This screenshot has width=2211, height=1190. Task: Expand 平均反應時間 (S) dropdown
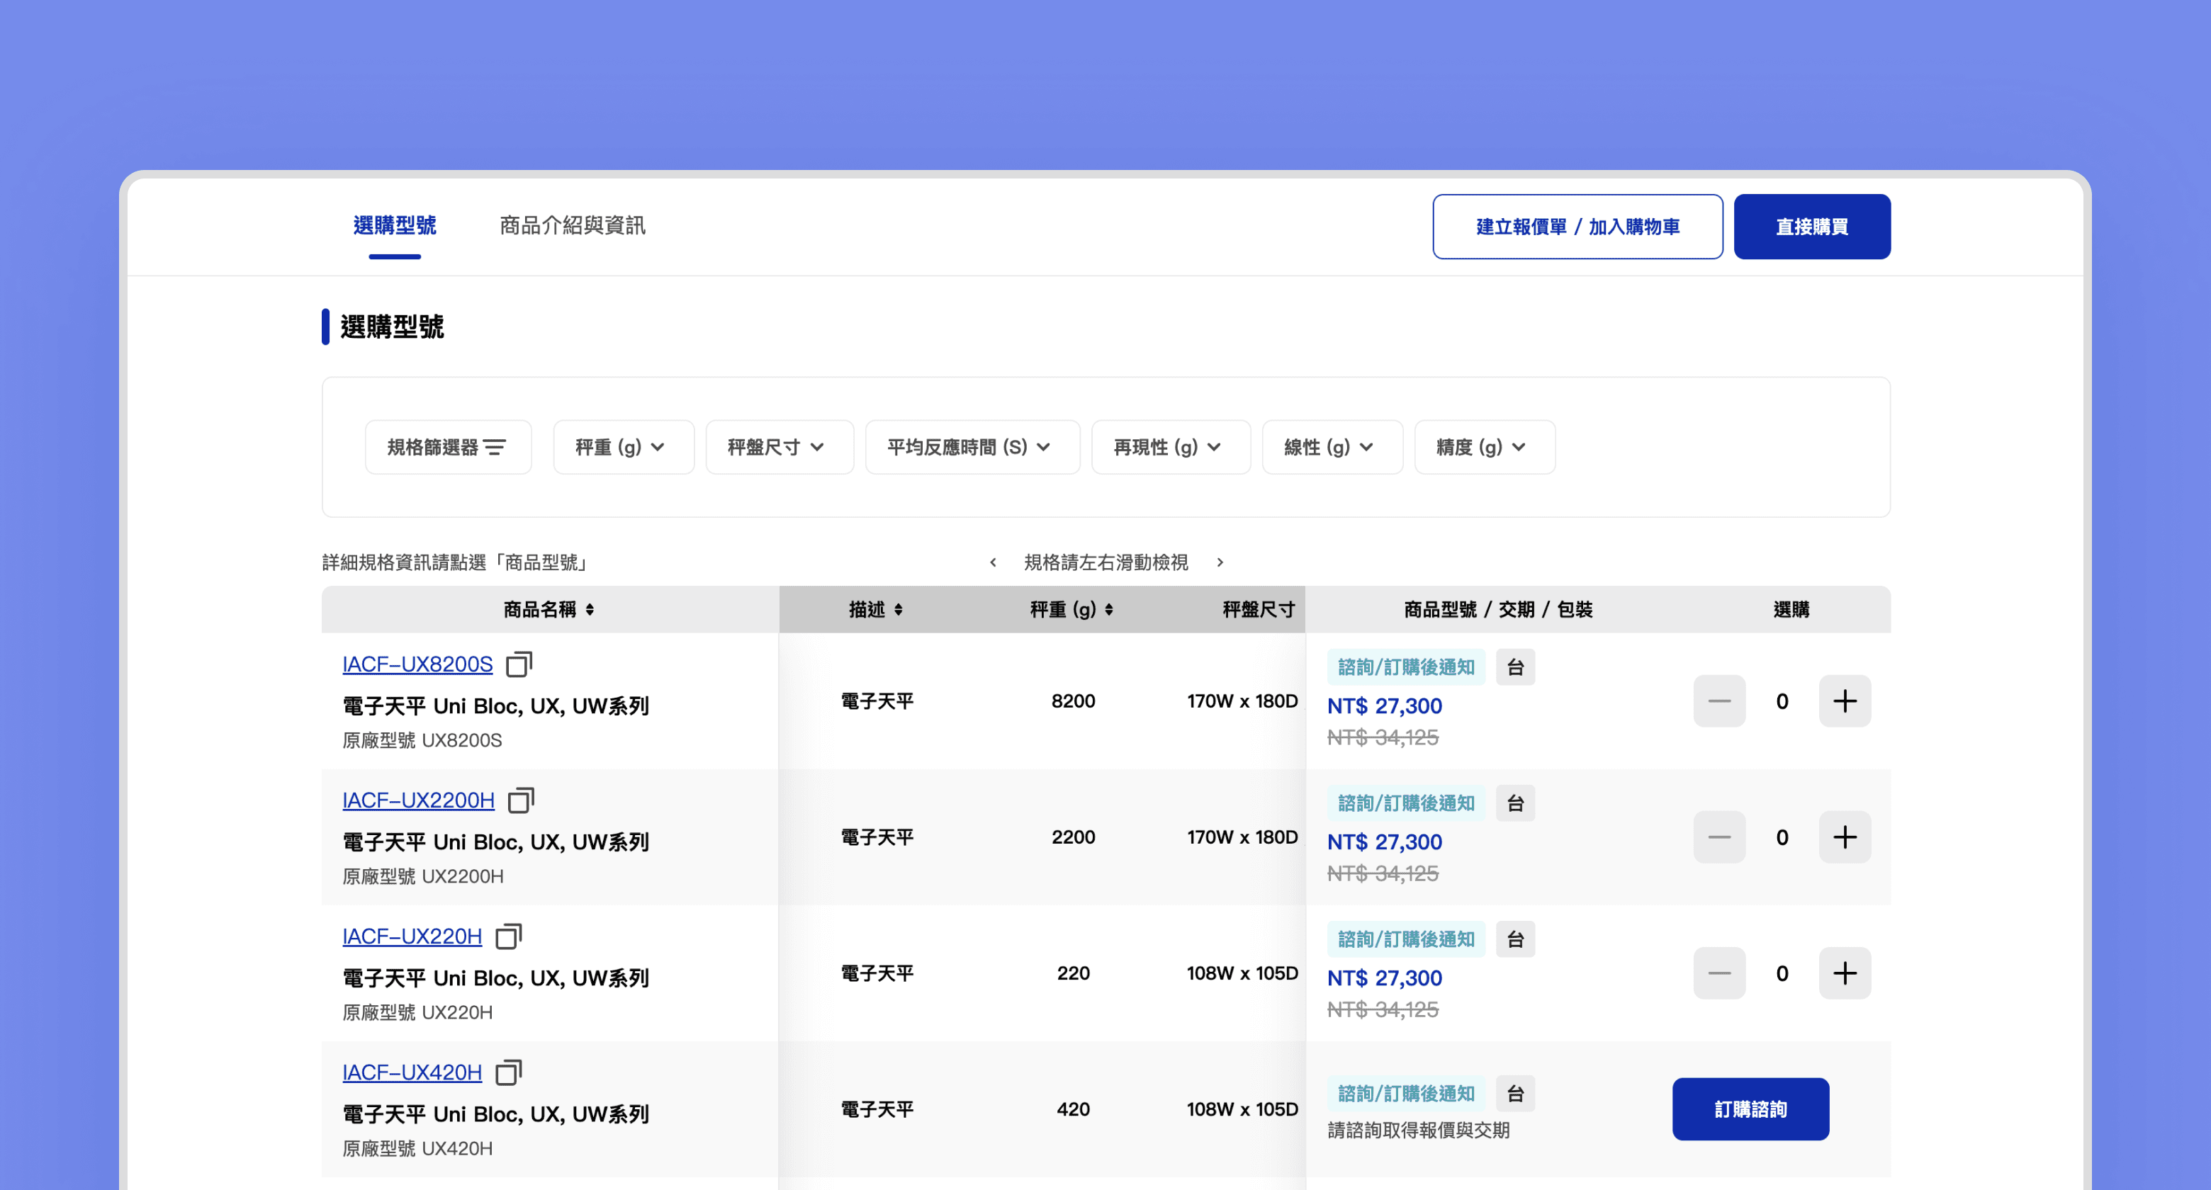972,447
